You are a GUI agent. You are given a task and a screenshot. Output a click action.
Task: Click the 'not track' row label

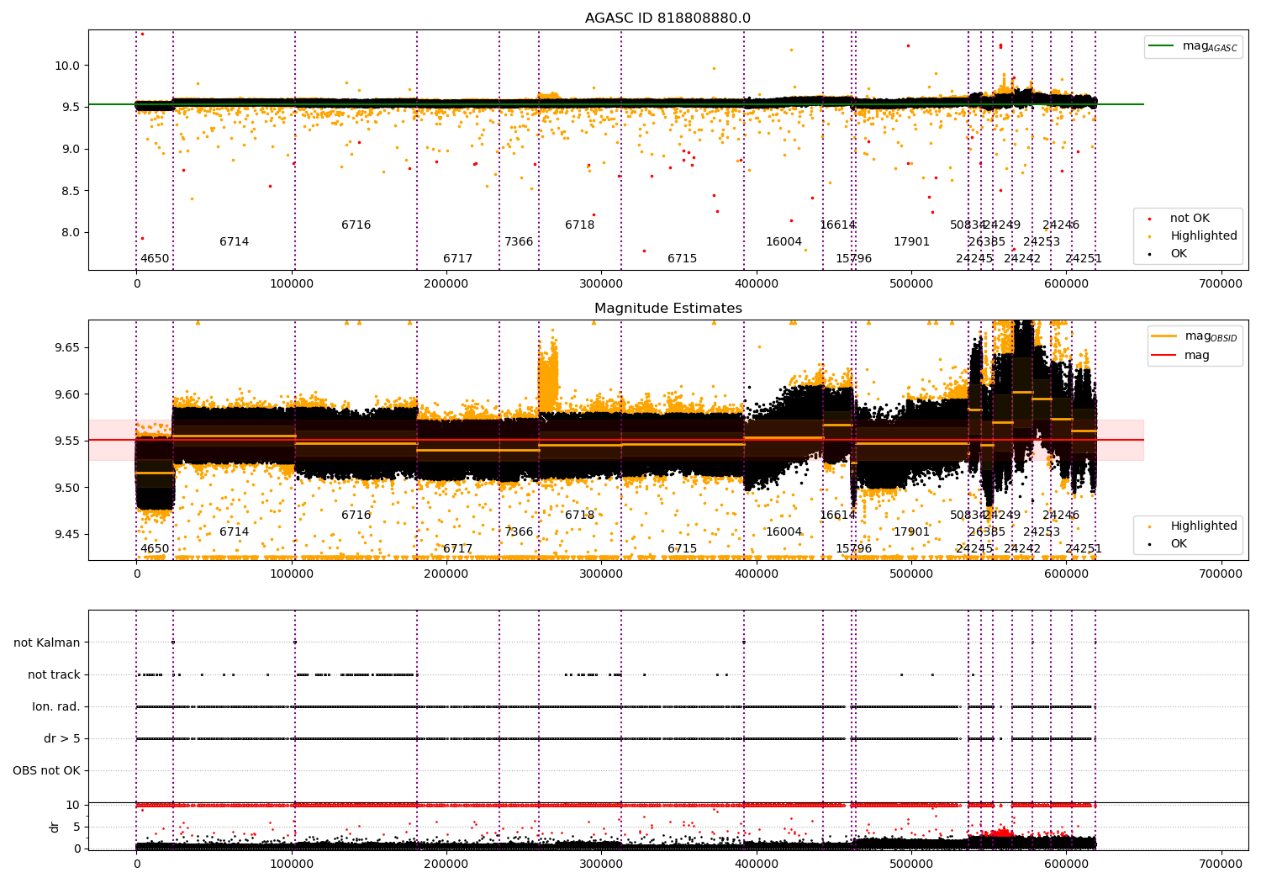coord(54,674)
